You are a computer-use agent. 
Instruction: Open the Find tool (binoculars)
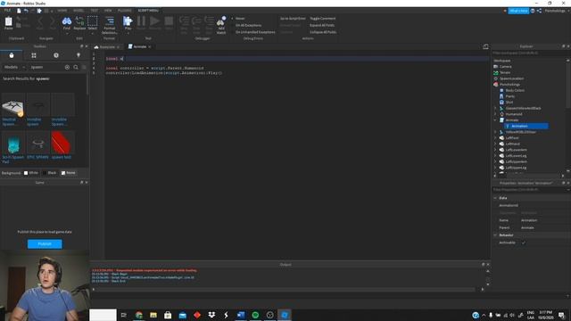click(x=67, y=22)
